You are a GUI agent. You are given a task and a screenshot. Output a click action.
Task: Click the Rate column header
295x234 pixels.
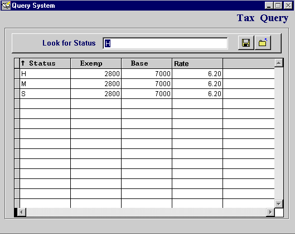197,63
